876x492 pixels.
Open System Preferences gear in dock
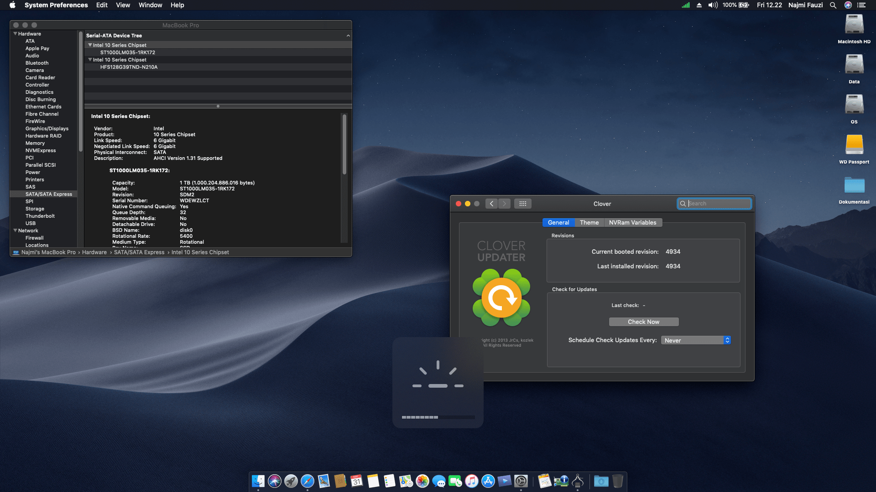tap(521, 481)
